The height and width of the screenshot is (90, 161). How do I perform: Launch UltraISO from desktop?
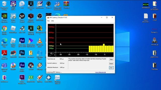tap(13, 66)
